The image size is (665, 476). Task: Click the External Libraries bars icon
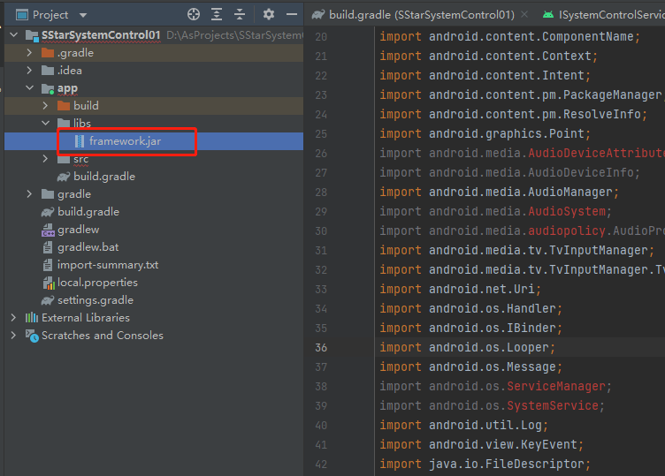(x=32, y=318)
